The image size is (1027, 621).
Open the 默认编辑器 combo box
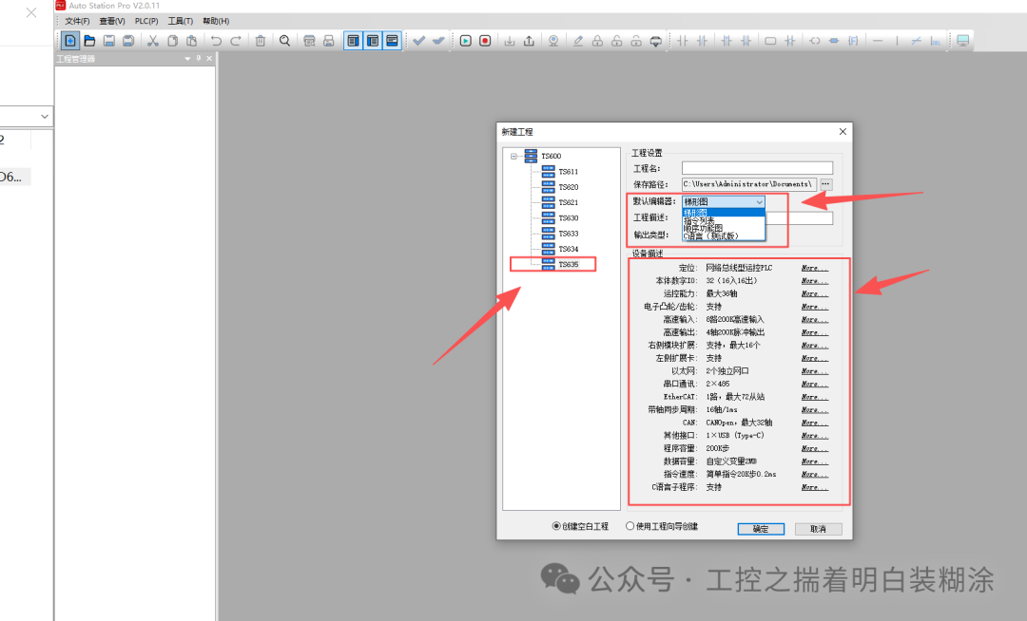723,202
